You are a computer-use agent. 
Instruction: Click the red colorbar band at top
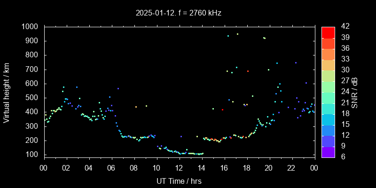click(328, 32)
